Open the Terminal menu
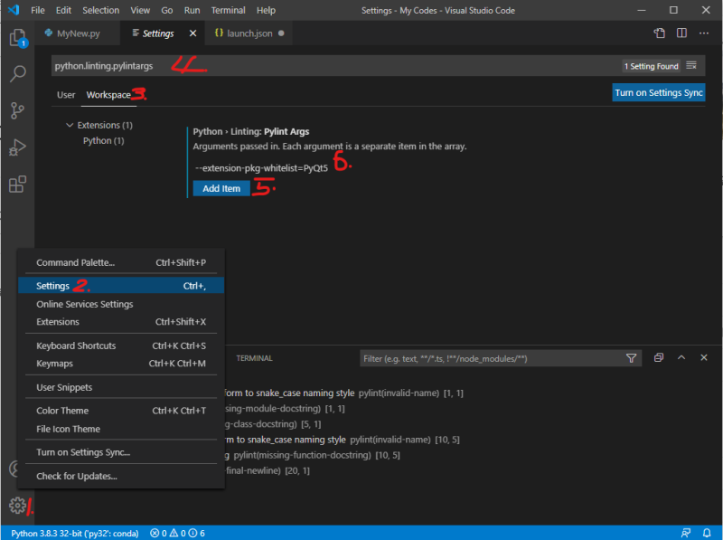The image size is (723, 540). click(x=229, y=10)
